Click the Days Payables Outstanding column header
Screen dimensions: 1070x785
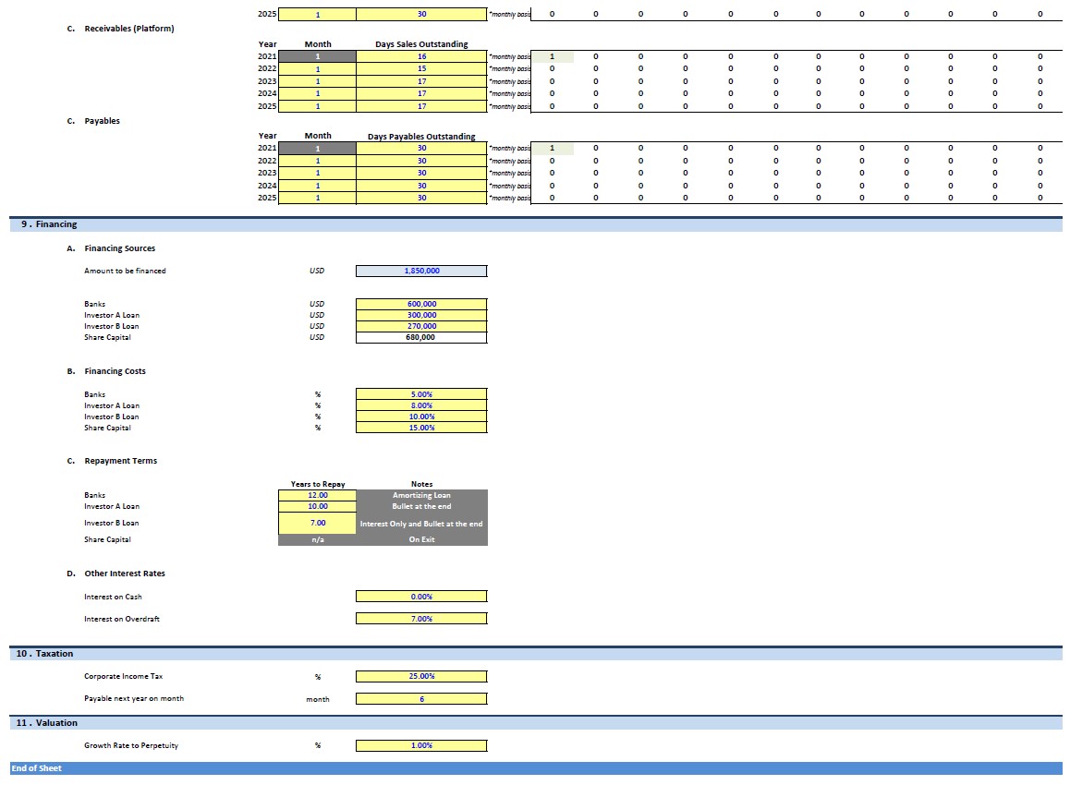click(421, 137)
